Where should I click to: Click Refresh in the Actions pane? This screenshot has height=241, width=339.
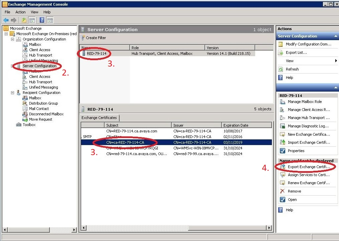292,69
